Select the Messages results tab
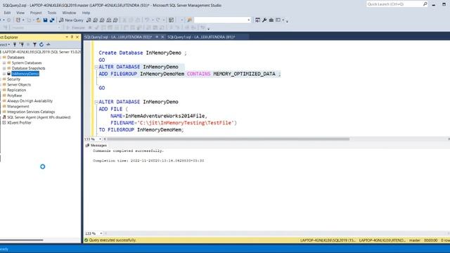This screenshot has height=253, width=450. click(x=96, y=145)
